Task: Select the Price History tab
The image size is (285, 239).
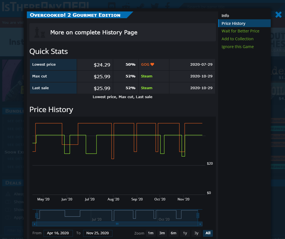Action: (x=244, y=23)
